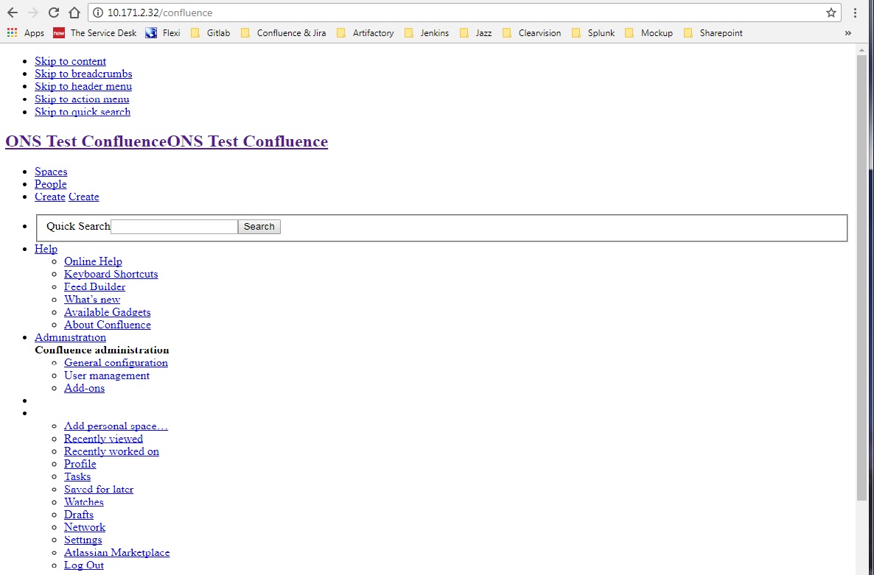Open the Google Apps grid launcher
This screenshot has width=874, height=575.
tap(12, 32)
